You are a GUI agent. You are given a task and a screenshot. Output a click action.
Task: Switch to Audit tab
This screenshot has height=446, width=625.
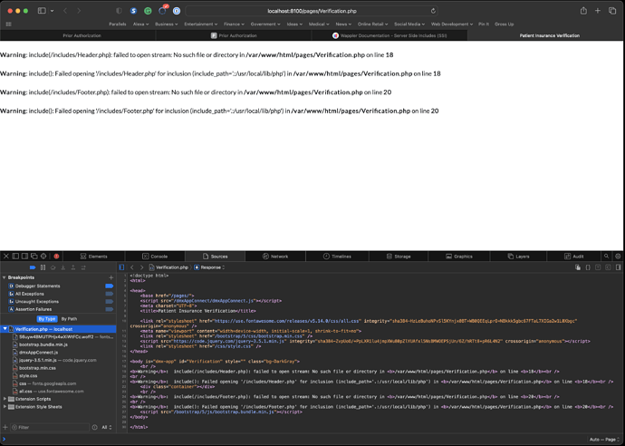point(574,257)
